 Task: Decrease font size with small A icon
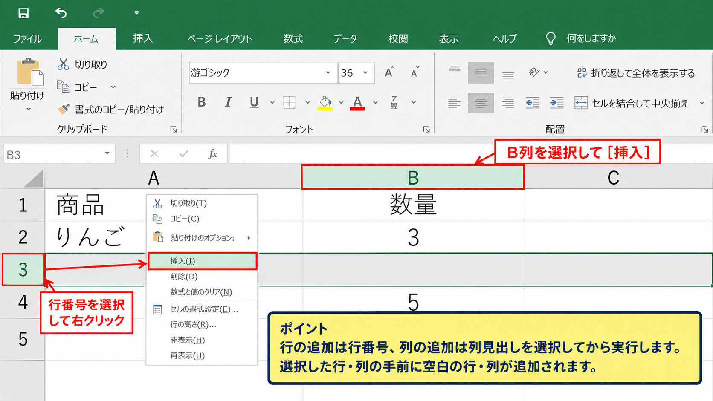click(x=414, y=72)
